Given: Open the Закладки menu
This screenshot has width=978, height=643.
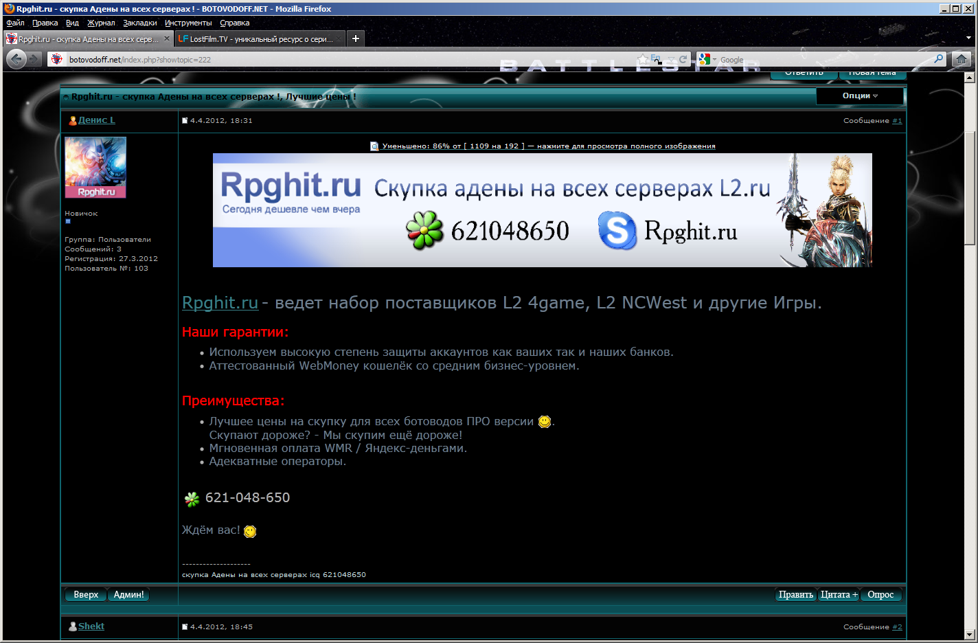Looking at the screenshot, I should pos(140,23).
